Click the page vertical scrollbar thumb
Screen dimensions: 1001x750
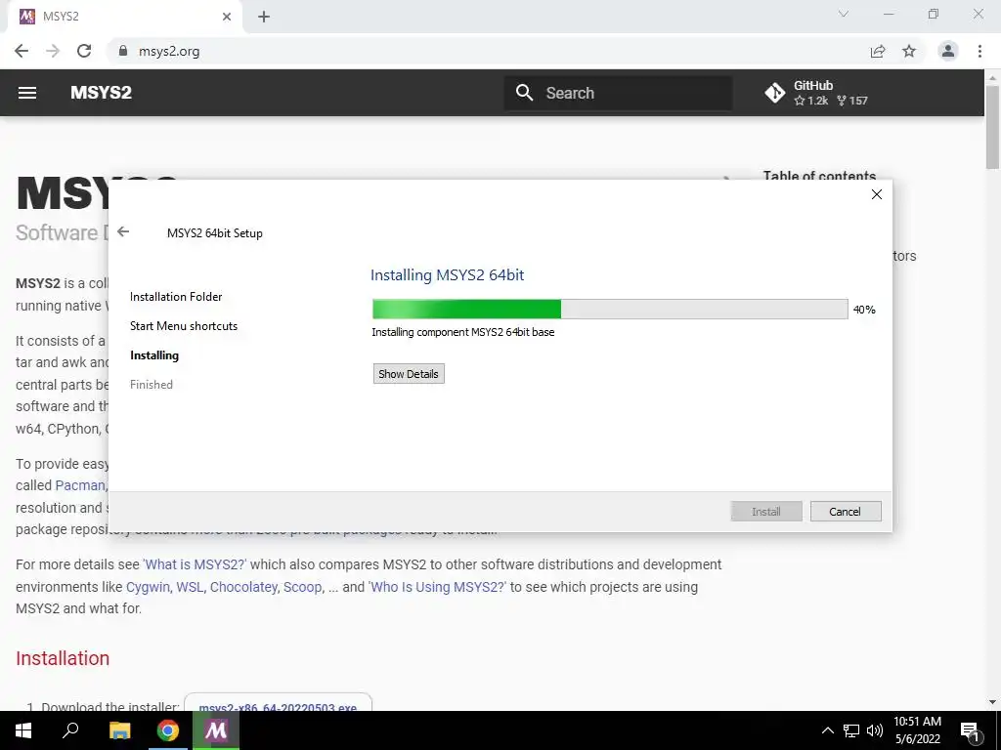coord(992,126)
